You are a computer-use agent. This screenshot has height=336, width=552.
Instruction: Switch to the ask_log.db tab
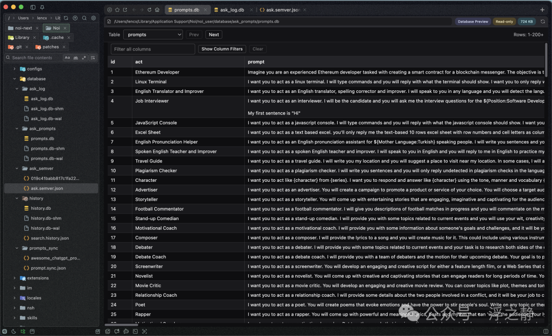(x=233, y=10)
